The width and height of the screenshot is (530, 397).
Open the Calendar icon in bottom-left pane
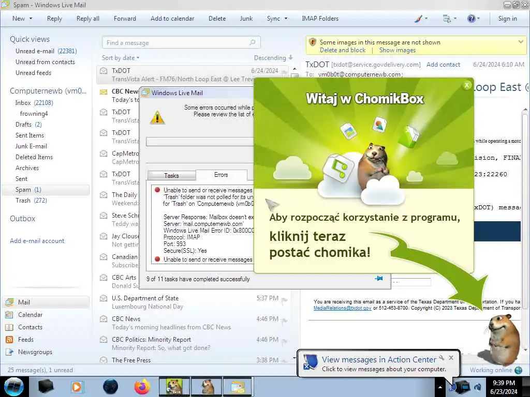coord(9,315)
